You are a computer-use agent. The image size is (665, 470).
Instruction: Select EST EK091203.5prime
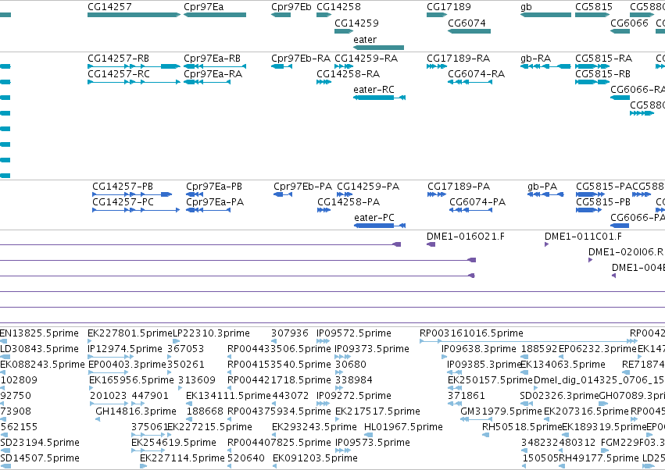pos(275,466)
